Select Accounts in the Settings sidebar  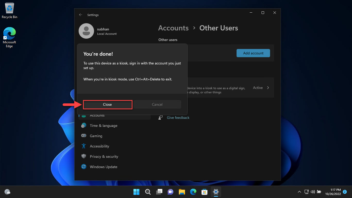pos(97,115)
